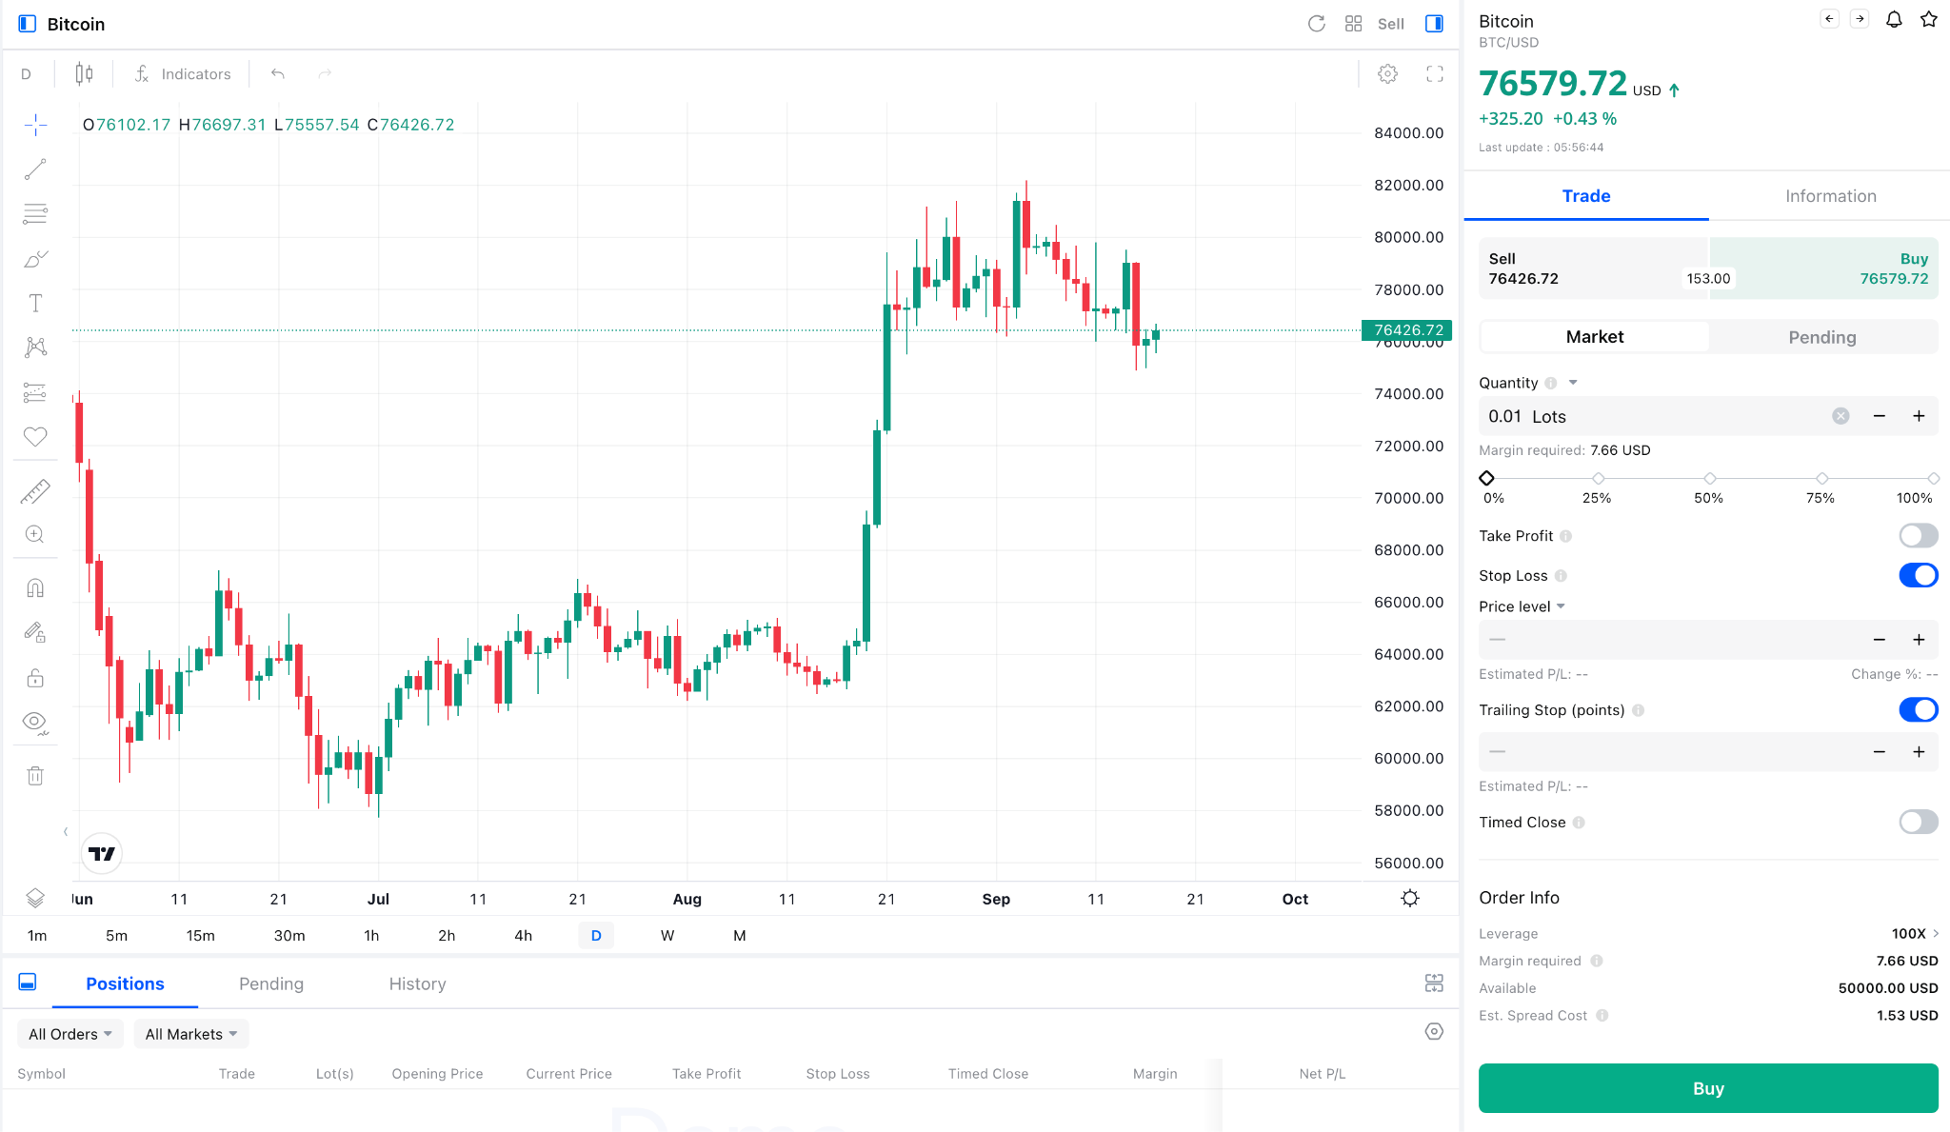Change the candlestick chart style

tap(84, 74)
